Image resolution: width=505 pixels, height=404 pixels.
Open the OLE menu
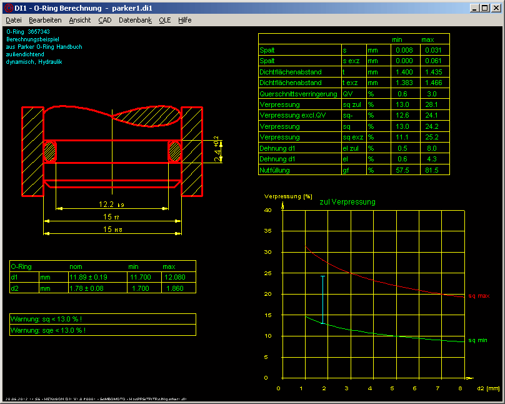(165, 20)
